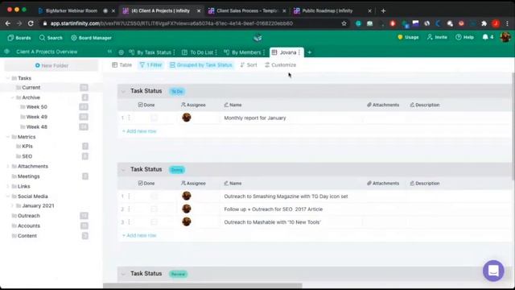Open the Meetings folder
The height and width of the screenshot is (290, 515).
28,176
